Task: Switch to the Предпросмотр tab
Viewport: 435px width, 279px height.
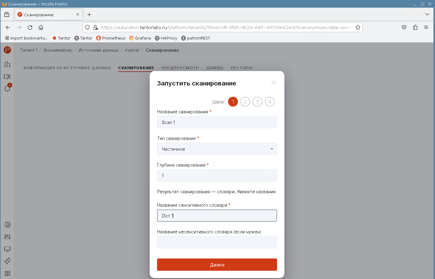Action: click(180, 68)
